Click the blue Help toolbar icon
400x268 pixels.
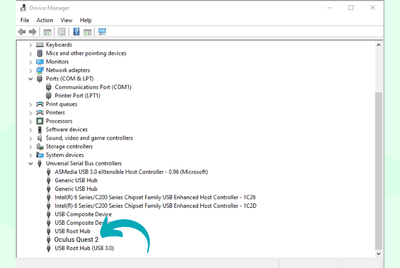coord(76,32)
